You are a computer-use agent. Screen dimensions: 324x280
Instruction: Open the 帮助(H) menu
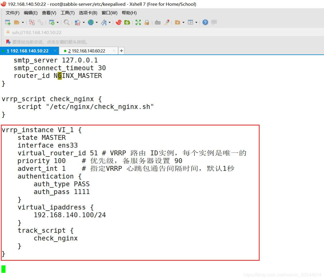click(129, 13)
